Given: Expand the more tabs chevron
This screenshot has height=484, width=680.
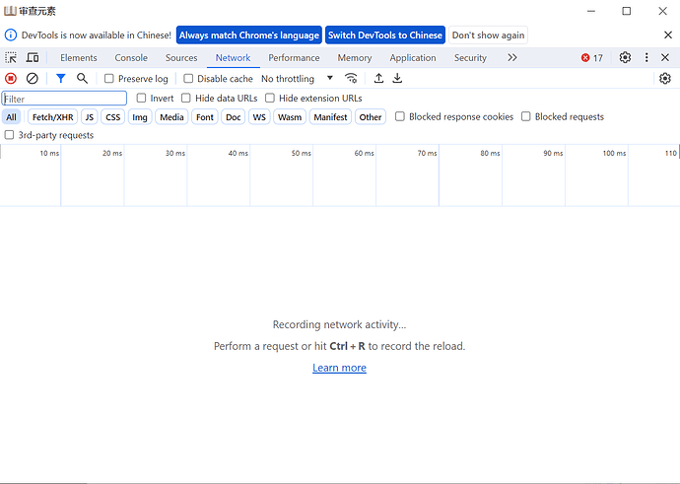Looking at the screenshot, I should click(x=512, y=58).
